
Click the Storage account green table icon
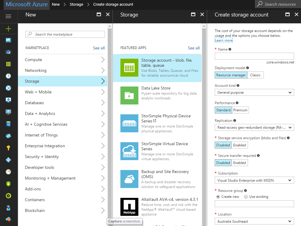129,68
